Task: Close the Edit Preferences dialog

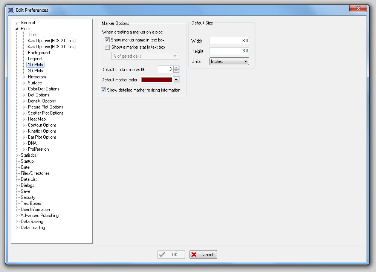Action: [x=358, y=8]
